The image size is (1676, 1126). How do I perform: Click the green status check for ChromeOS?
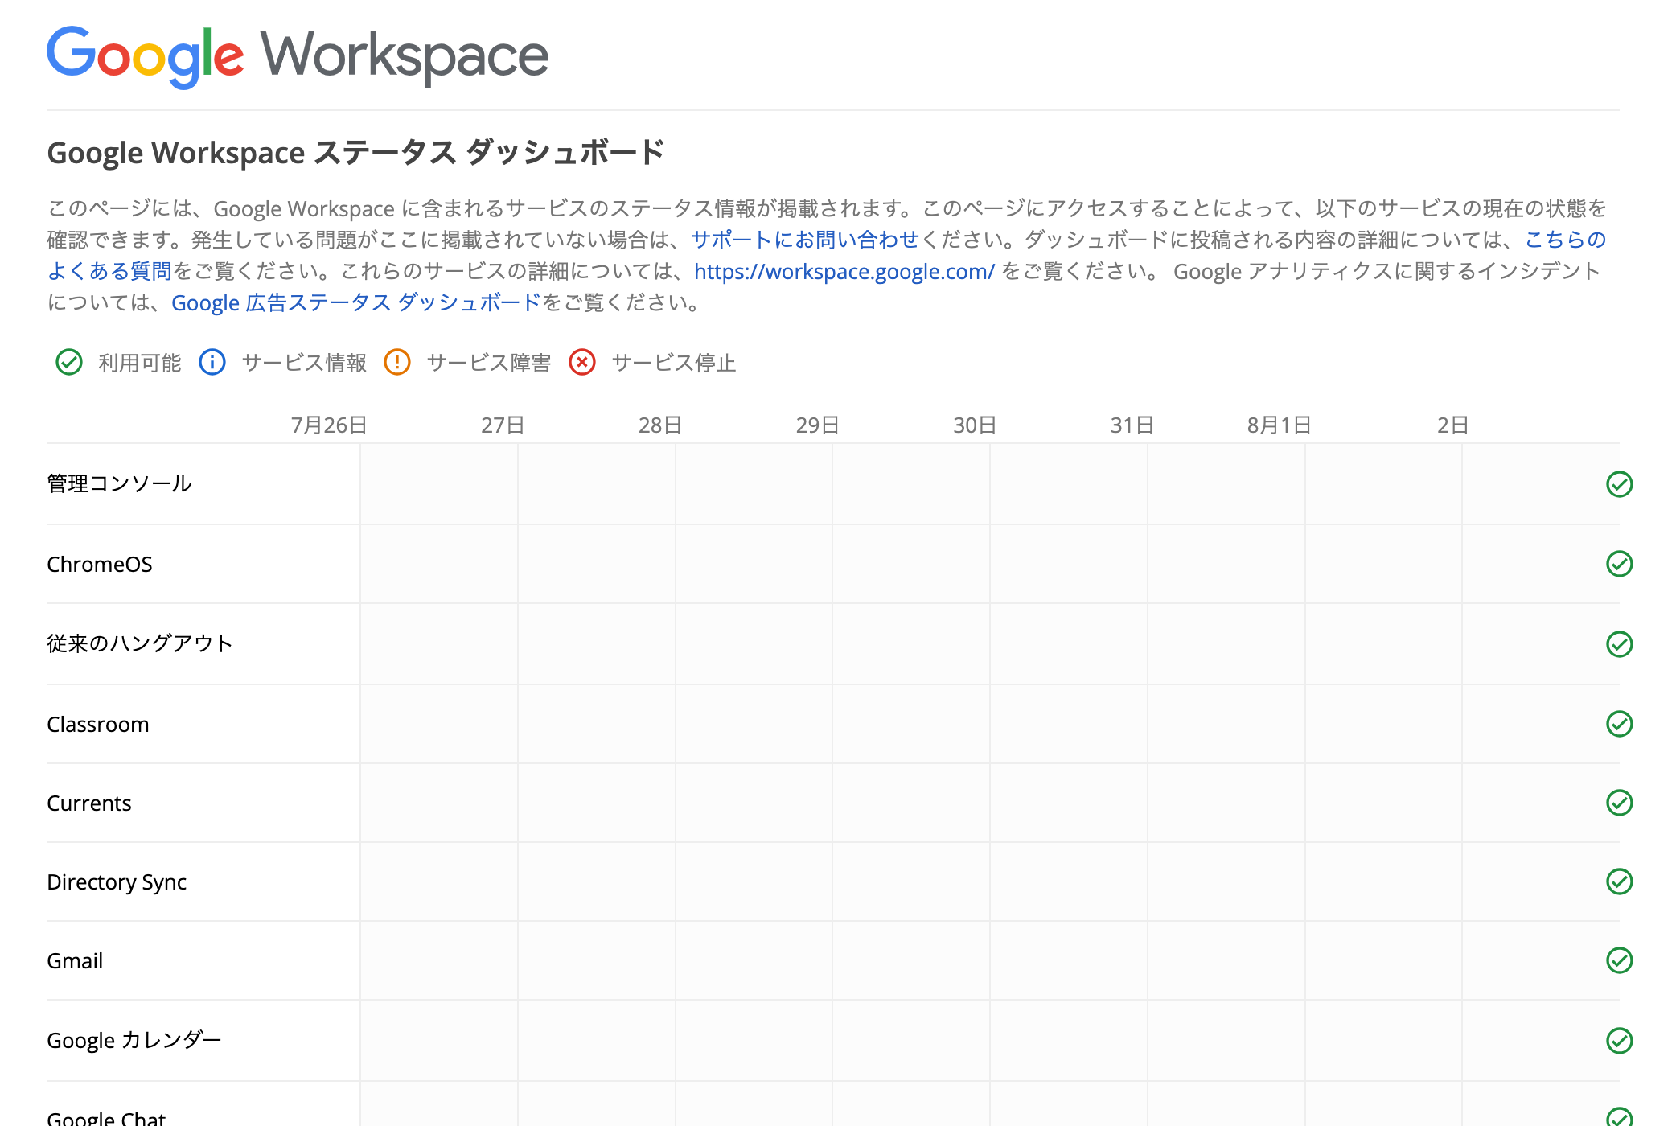[x=1619, y=564]
